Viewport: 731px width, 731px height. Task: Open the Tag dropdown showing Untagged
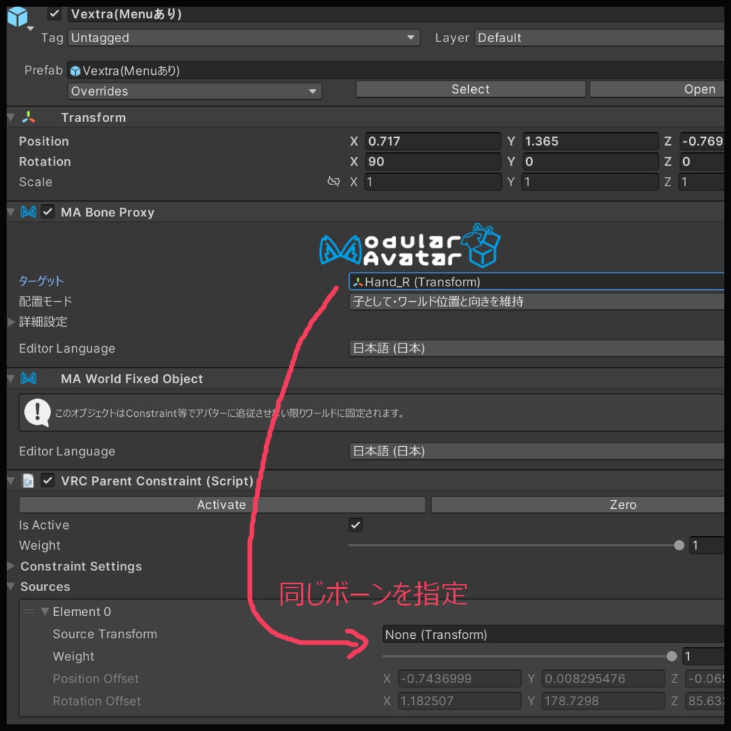[x=244, y=38]
